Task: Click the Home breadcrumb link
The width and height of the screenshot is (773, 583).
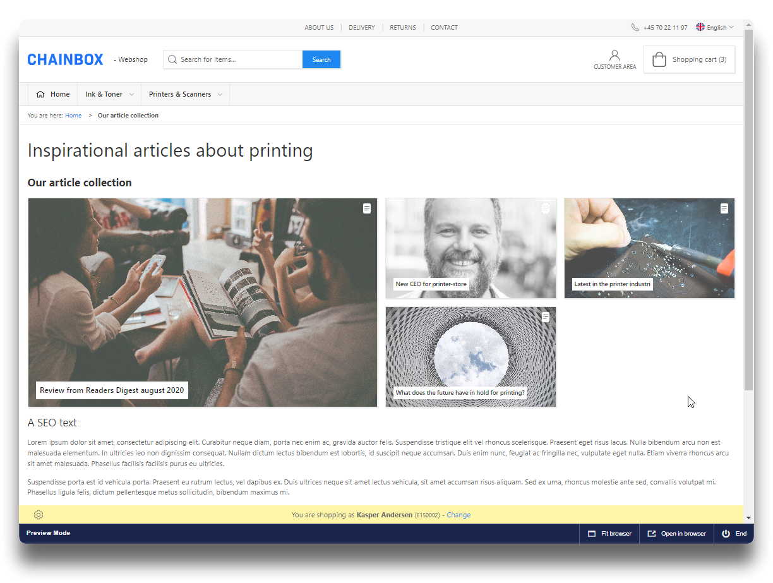Action: point(73,116)
